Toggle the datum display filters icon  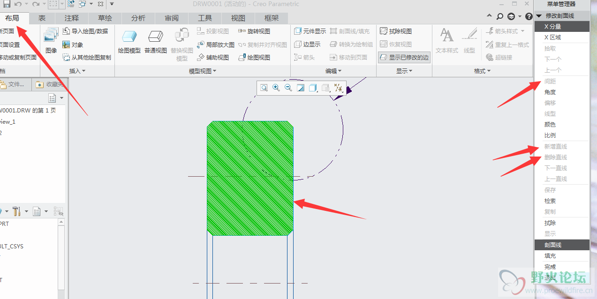point(338,88)
